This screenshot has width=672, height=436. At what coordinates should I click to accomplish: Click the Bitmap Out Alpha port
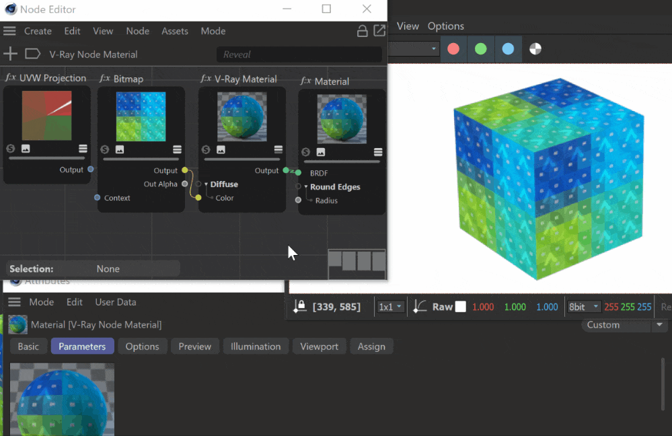(185, 184)
